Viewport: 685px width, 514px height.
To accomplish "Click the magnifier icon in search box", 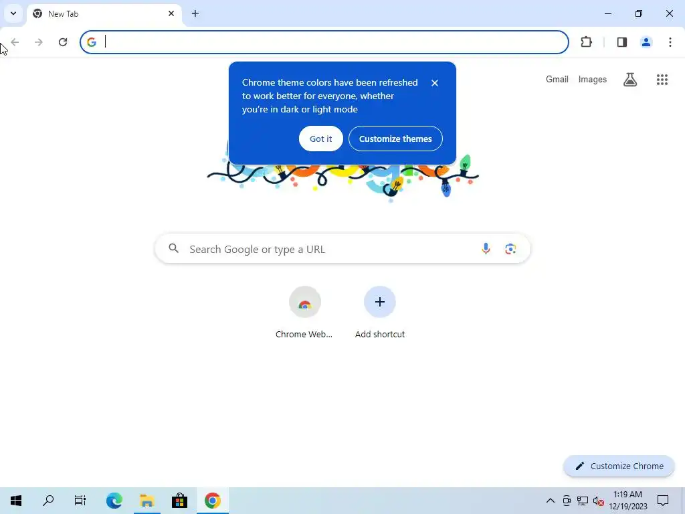I will 174,249.
